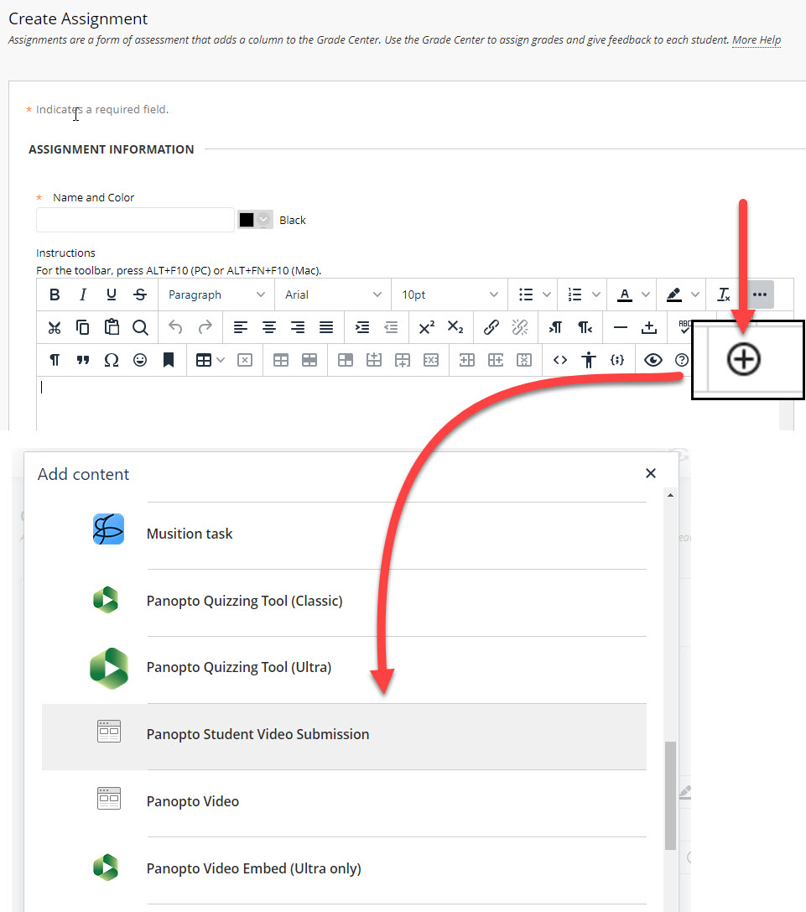Paste from the clipboard
This screenshot has width=806, height=912.
[112, 327]
